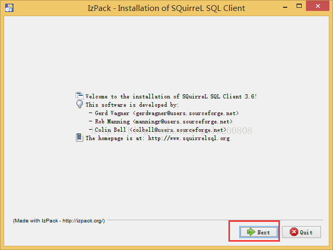Click the Quit button
333x250 pixels.
point(301,232)
